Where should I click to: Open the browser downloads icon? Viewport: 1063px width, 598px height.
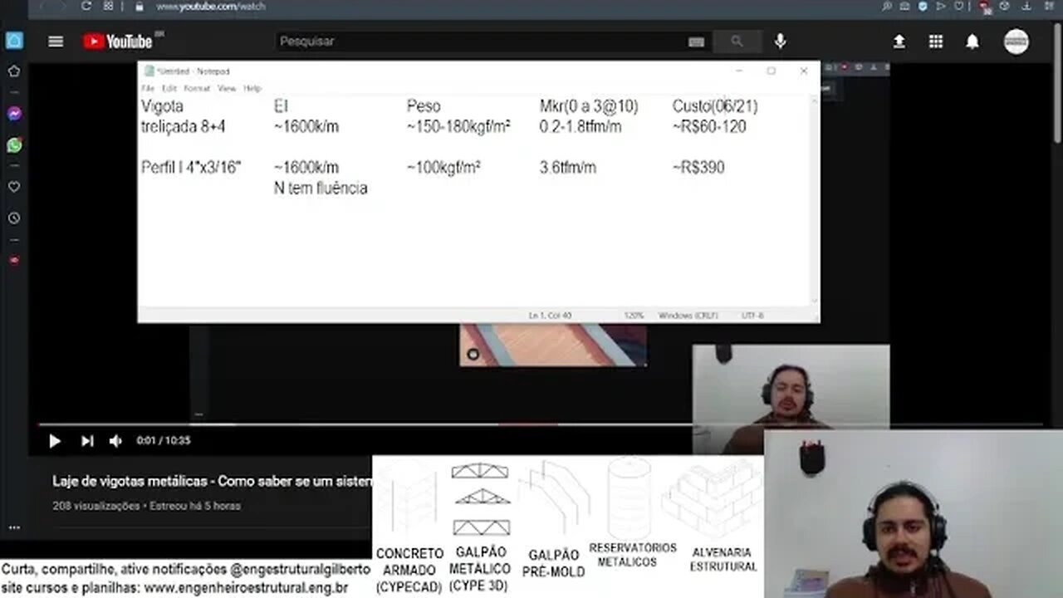(x=1026, y=6)
